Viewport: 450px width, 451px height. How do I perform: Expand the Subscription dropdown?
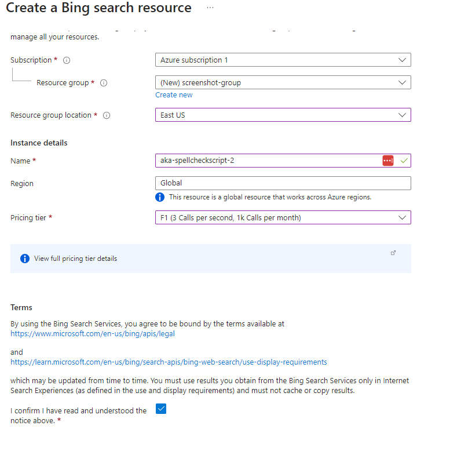283,60
